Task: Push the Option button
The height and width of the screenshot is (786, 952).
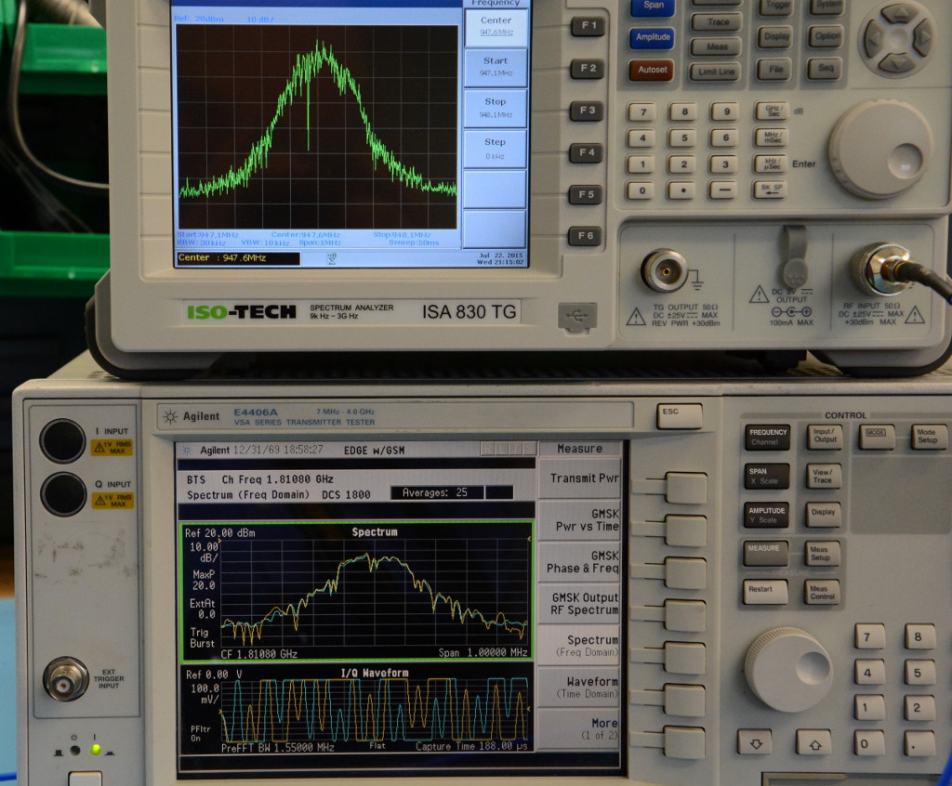Action: [827, 36]
